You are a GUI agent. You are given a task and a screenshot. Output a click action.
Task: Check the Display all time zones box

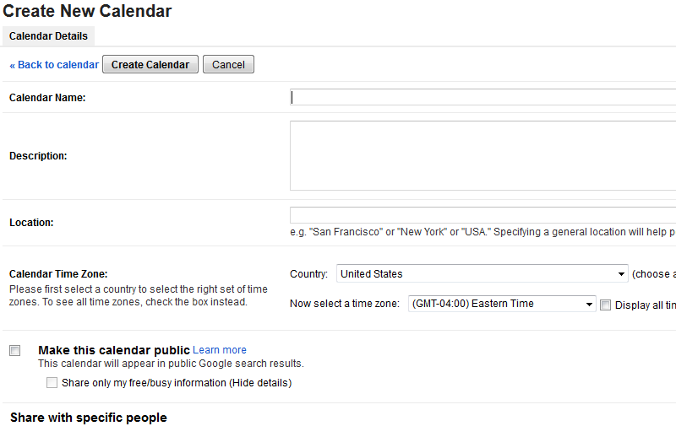pyautogui.click(x=605, y=305)
